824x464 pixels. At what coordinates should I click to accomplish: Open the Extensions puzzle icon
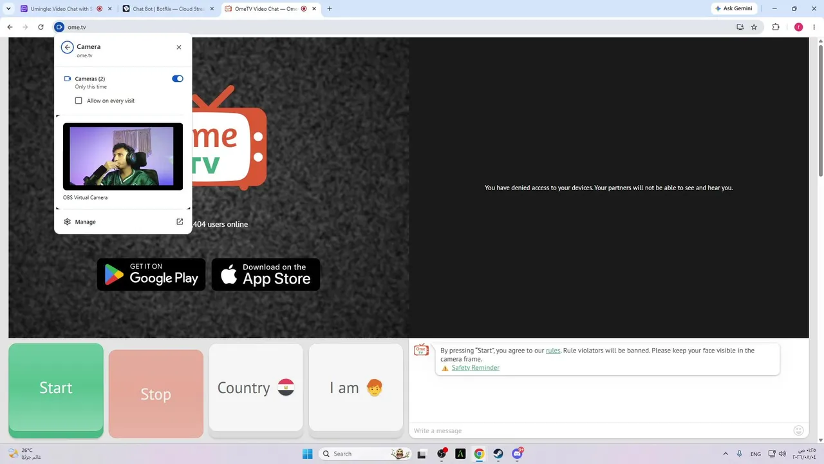pyautogui.click(x=775, y=27)
